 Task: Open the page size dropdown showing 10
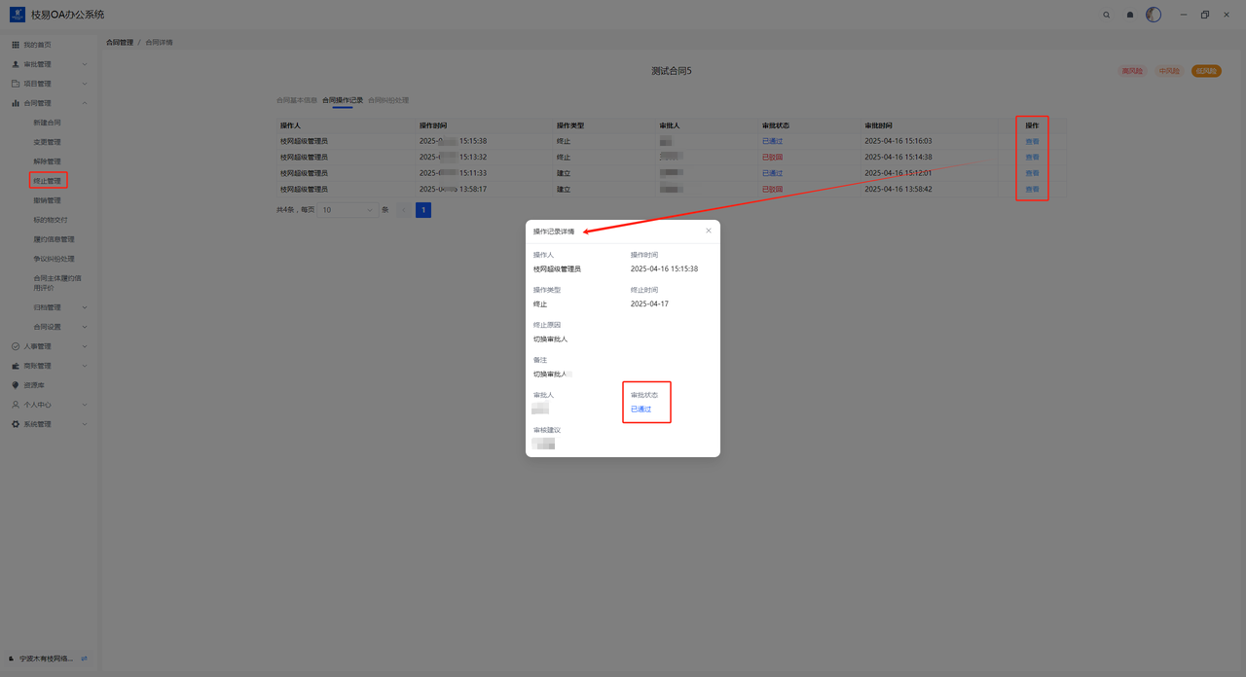pos(348,210)
